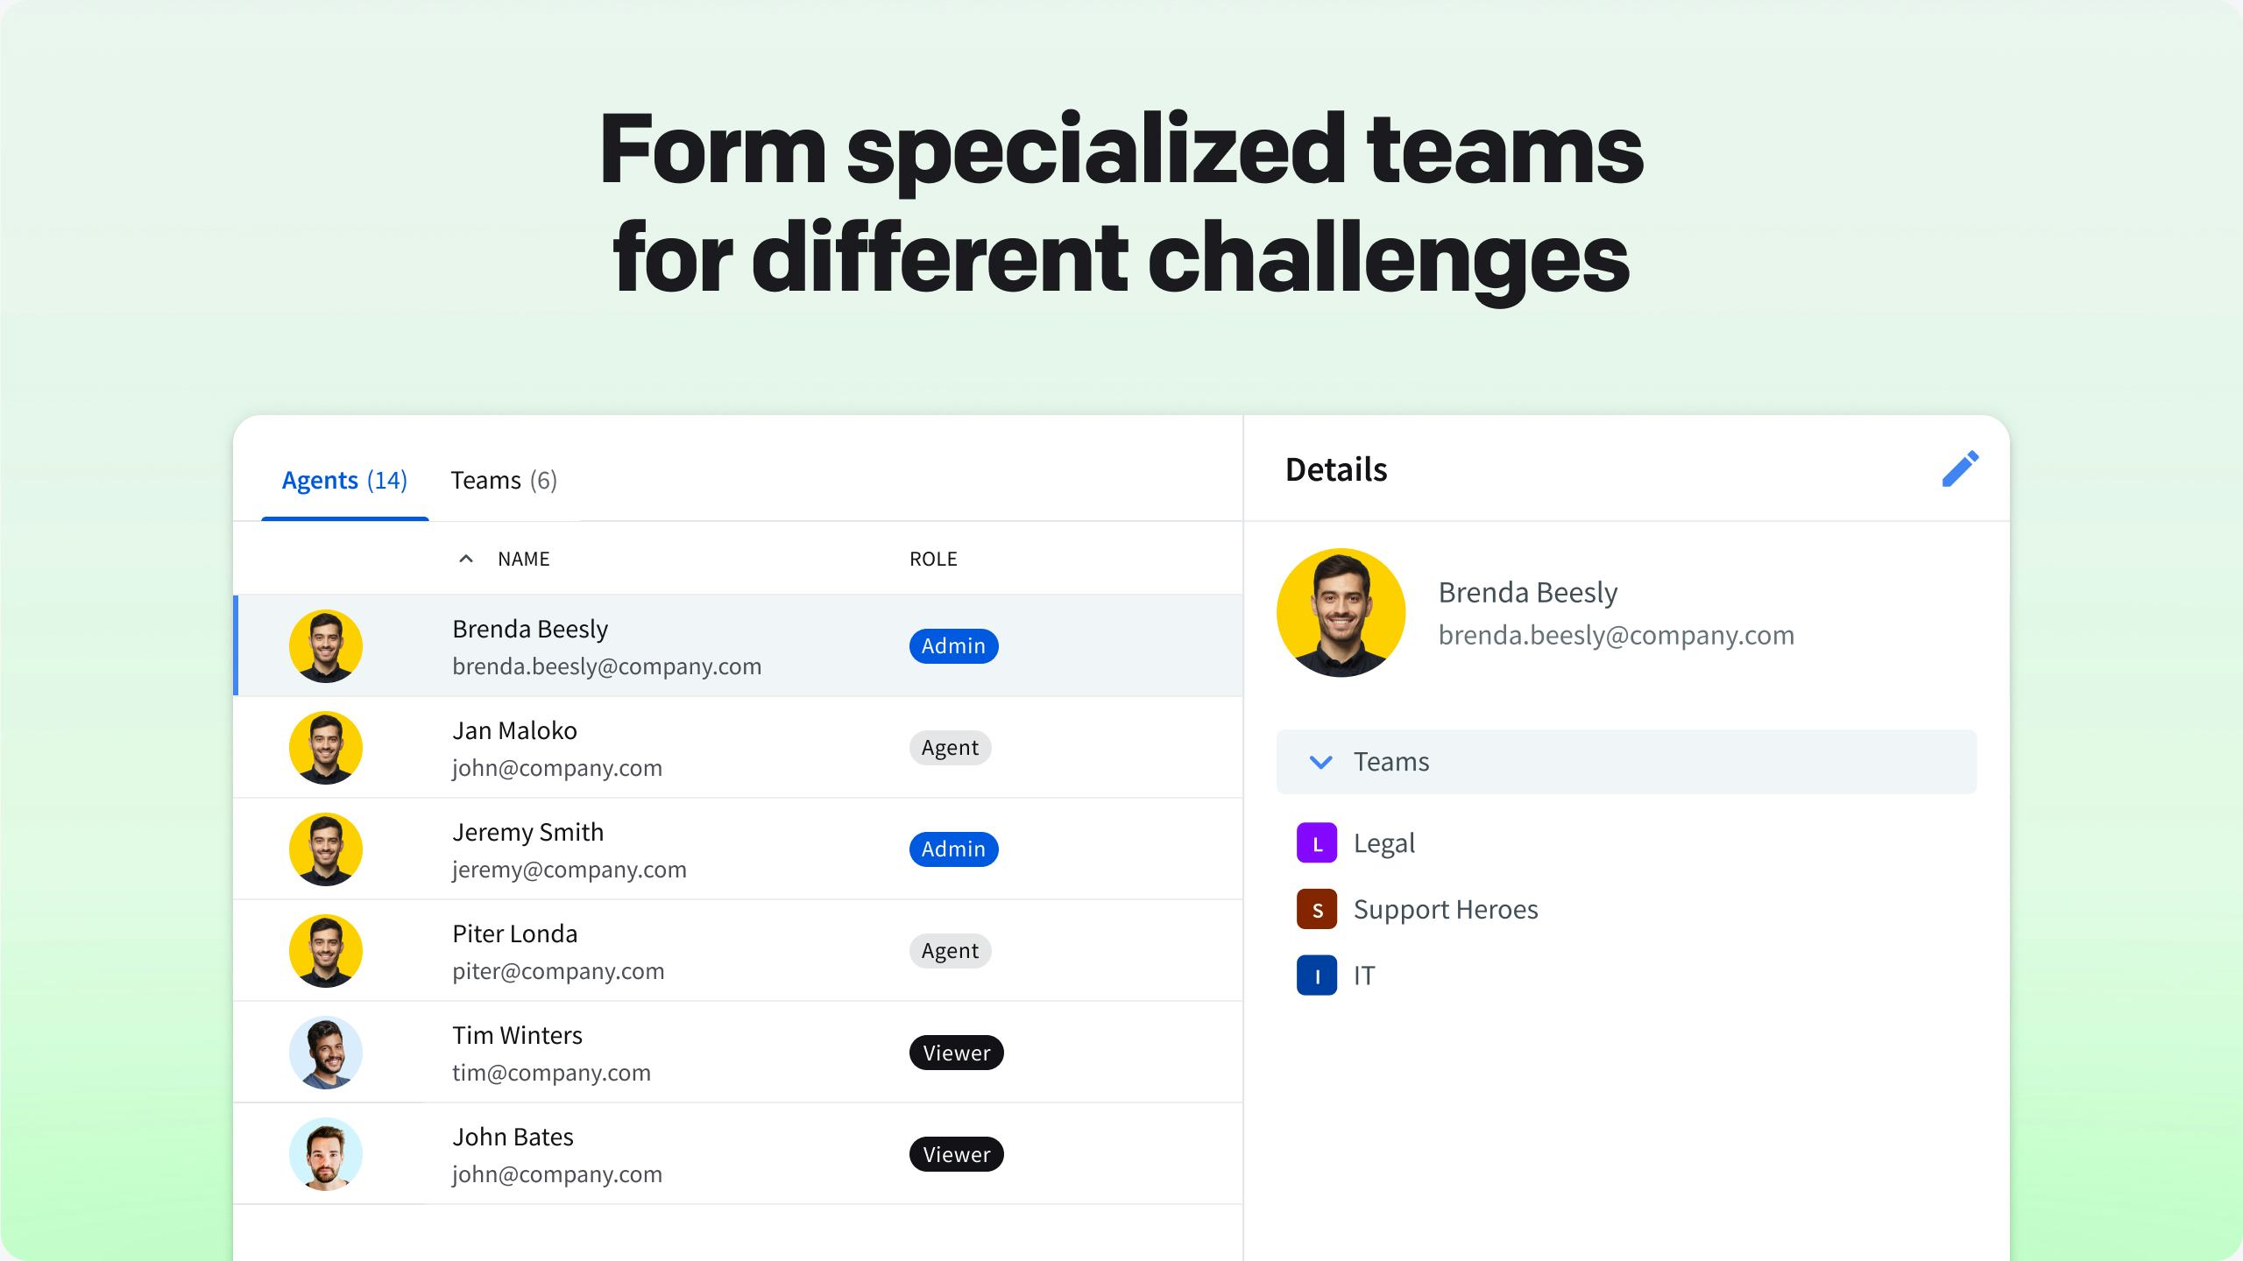Switch to the Teams (6) tab
The width and height of the screenshot is (2243, 1261).
[504, 480]
